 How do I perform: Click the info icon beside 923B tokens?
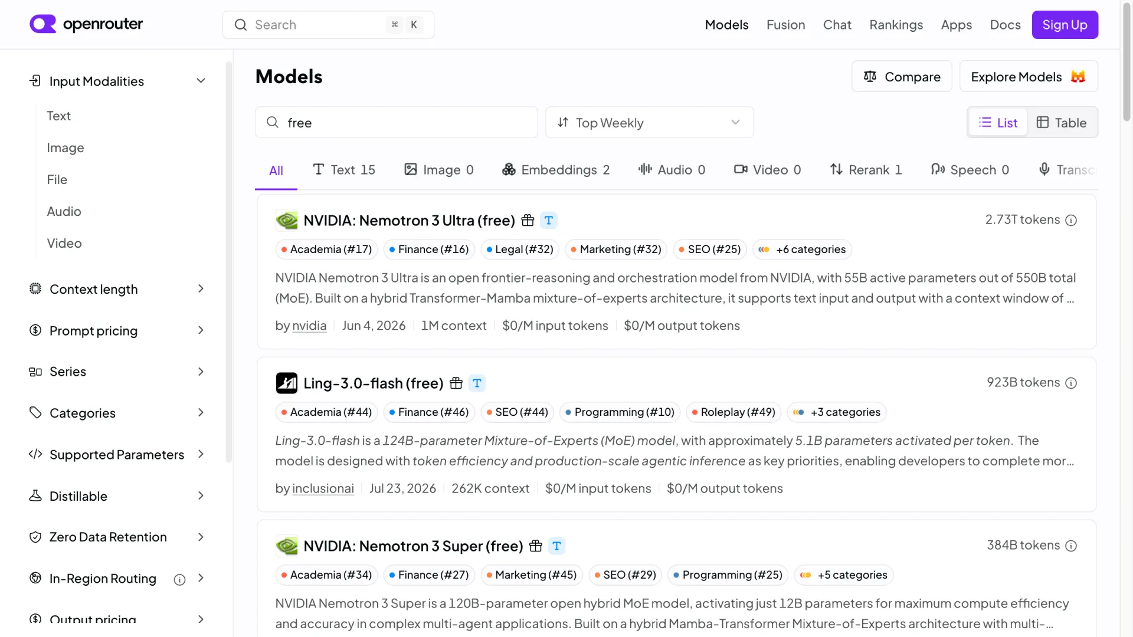pos(1071,383)
